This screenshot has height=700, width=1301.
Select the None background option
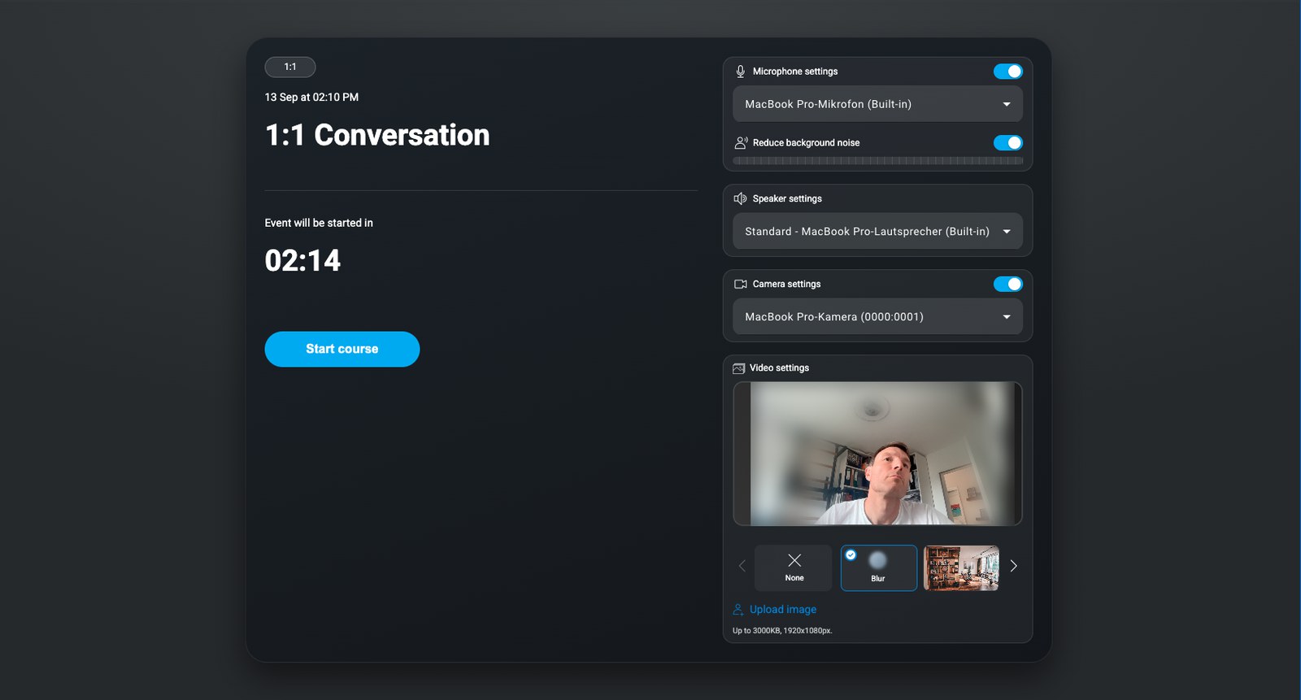[794, 567]
